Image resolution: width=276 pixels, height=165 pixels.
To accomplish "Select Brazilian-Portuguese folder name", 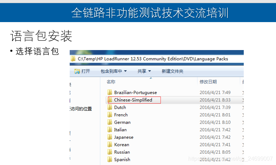I will [135, 93].
